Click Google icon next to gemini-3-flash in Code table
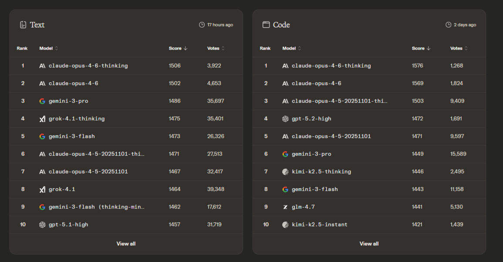This screenshot has width=503, height=262. pos(285,190)
